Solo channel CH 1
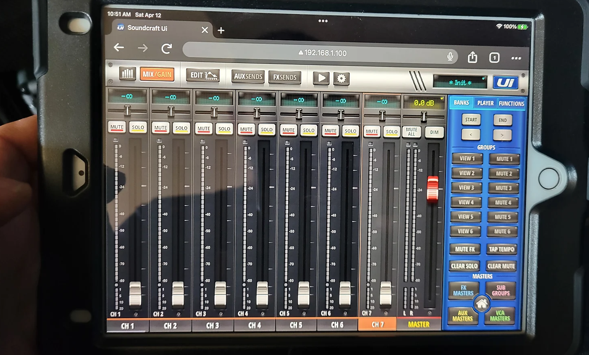589x355 pixels. click(138, 127)
